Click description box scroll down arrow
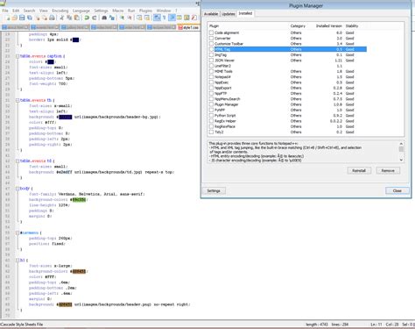The image size is (415, 329). (x=401, y=160)
